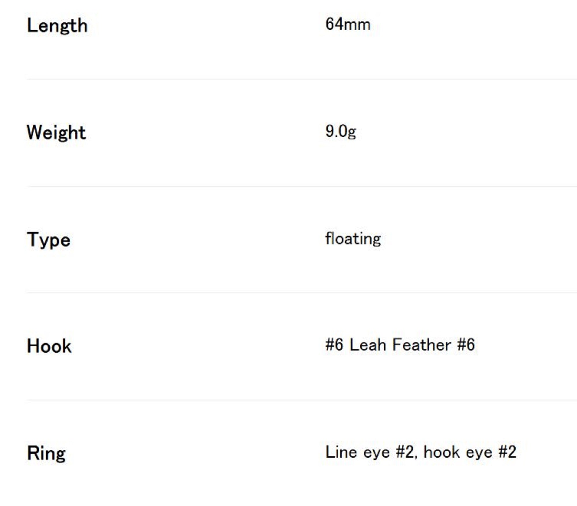Select the Ring row label
This screenshot has height=506, width=577.
pyautogui.click(x=46, y=453)
